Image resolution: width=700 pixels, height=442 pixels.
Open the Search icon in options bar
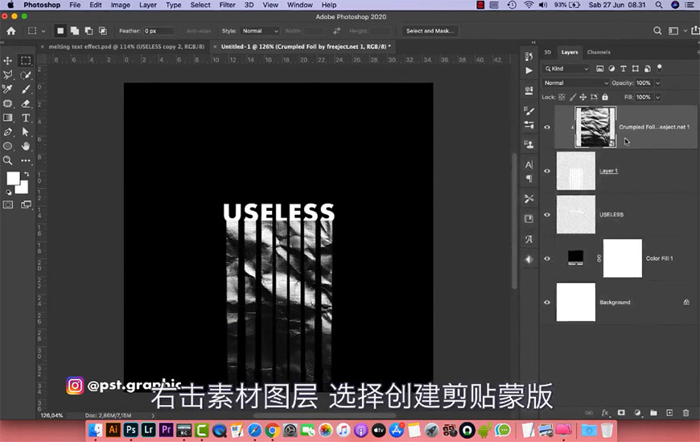click(657, 31)
